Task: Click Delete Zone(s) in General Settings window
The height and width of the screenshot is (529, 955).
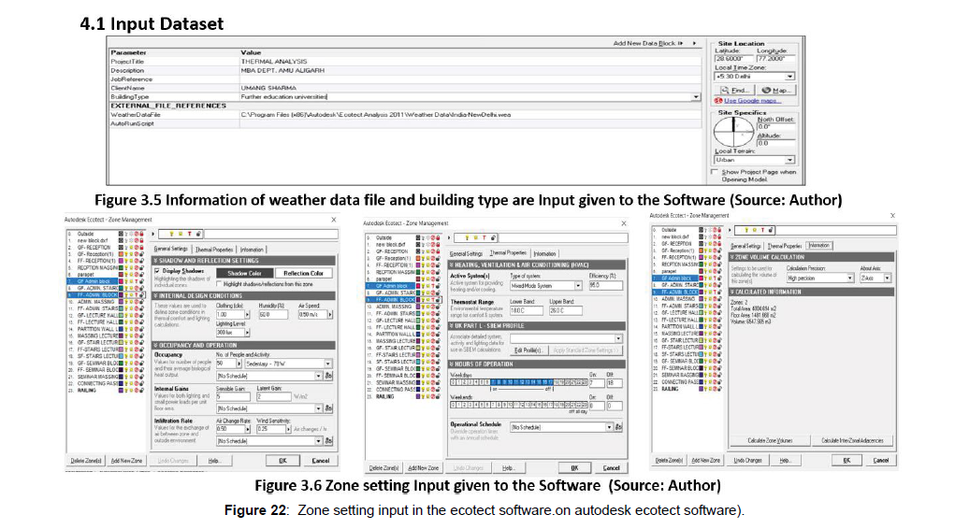Action: [86, 461]
